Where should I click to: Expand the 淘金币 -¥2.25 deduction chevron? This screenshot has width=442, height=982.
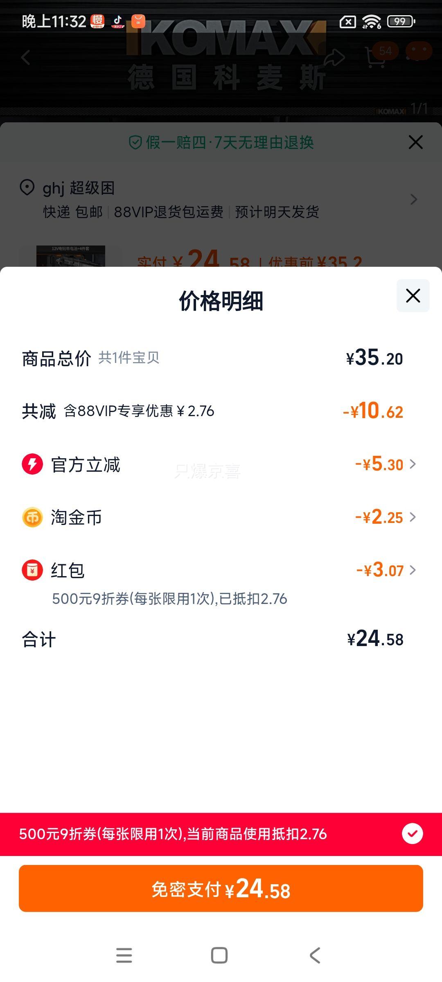[x=413, y=517]
